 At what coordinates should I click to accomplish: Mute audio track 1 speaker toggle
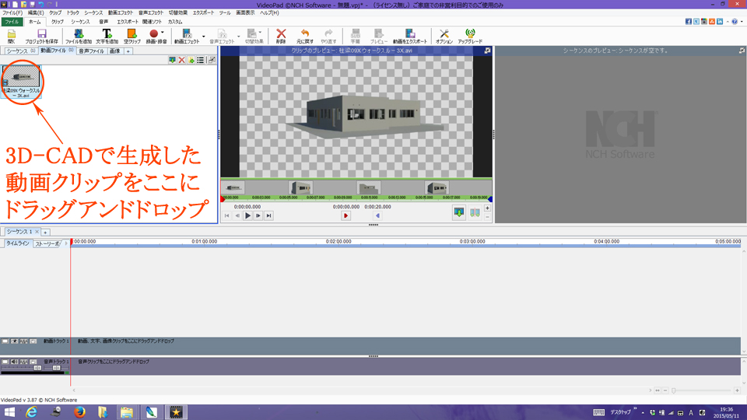click(x=14, y=362)
